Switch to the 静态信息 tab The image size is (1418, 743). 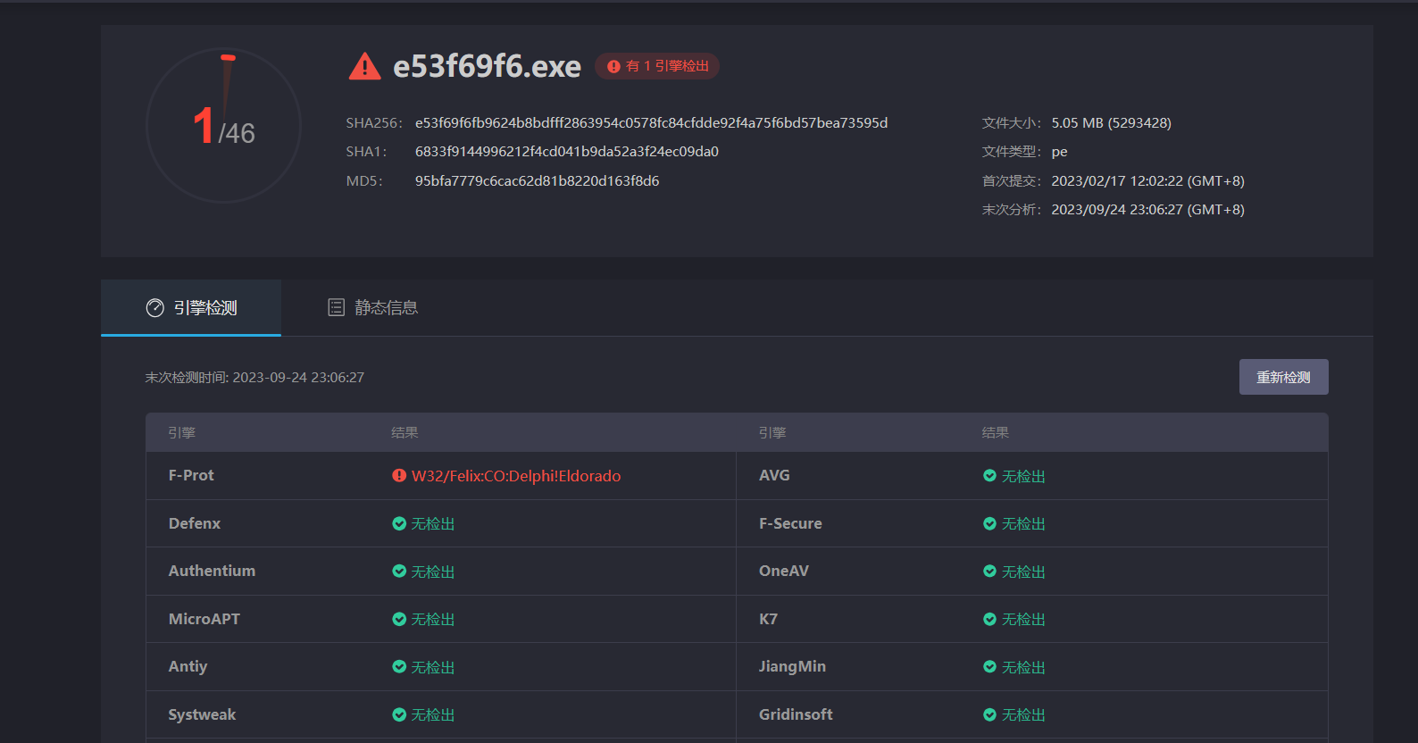[372, 308]
